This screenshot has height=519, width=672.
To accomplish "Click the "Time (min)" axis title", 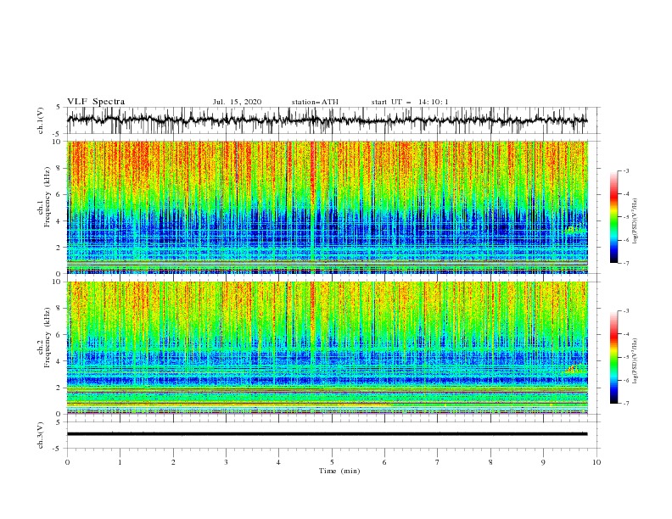I will click(339, 471).
